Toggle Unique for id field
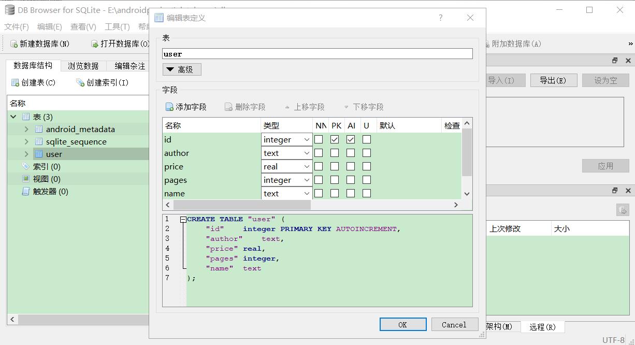635x345 pixels. click(367, 139)
